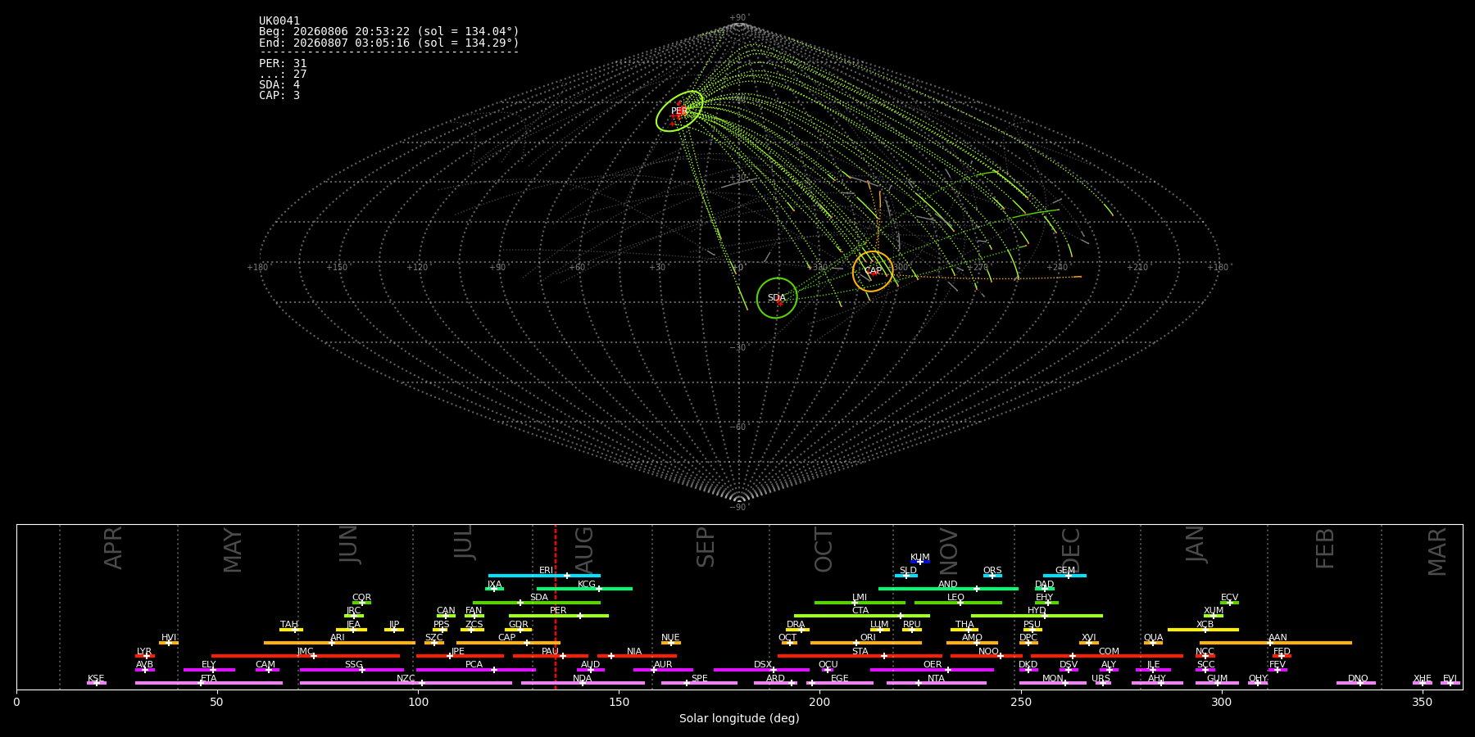Select the orange CAP radiant circle on map
The height and width of the screenshot is (737, 1475).
click(x=873, y=271)
